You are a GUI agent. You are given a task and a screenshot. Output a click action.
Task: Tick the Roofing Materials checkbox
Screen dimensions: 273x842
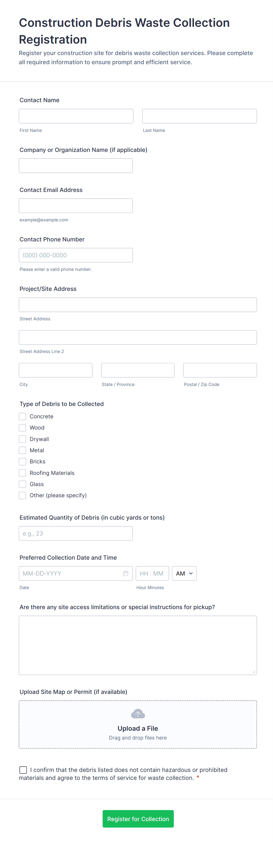[23, 473]
